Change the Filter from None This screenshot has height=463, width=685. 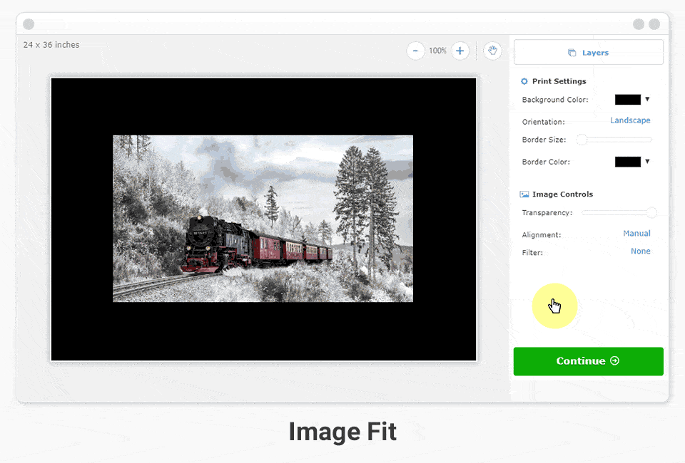640,251
